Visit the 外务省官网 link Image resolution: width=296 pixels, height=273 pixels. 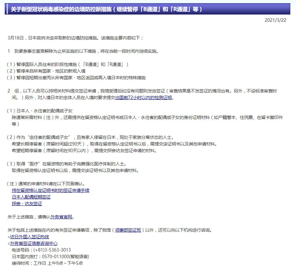(x=61, y=217)
